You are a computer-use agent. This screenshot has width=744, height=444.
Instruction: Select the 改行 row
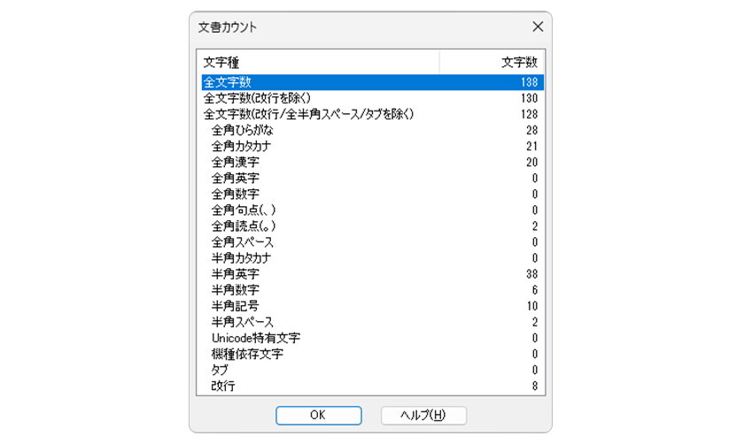point(373,387)
